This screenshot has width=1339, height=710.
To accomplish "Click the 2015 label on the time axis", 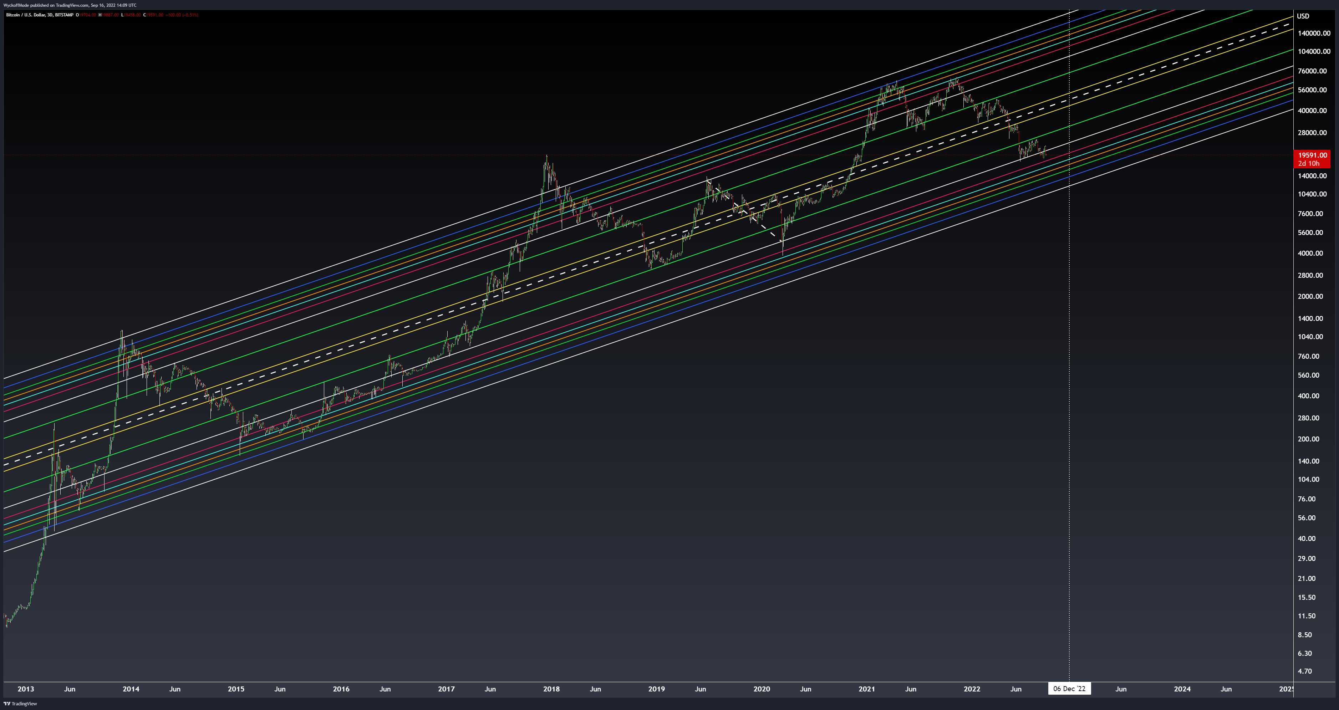I will pyautogui.click(x=236, y=689).
